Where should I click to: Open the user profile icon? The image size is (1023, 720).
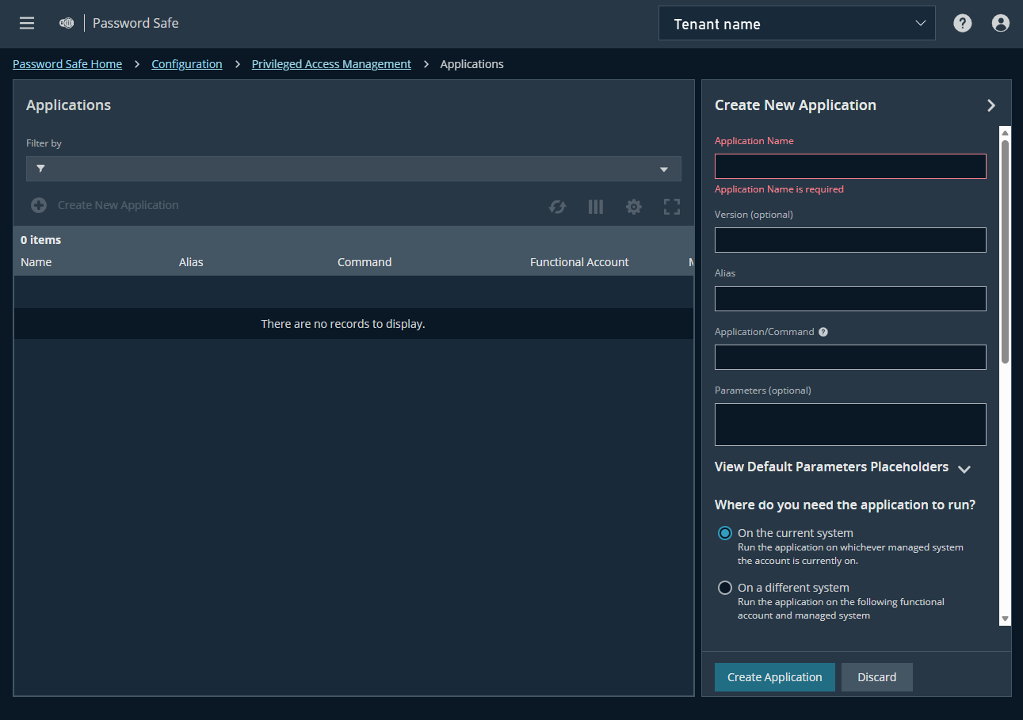click(x=1000, y=23)
